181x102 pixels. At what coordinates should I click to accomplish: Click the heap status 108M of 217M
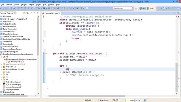coord(135,100)
